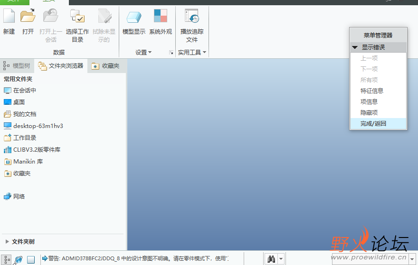The image size is (418, 265).
Task: Switch to the 文件夹浏览器 tab
Action: [x=61, y=66]
